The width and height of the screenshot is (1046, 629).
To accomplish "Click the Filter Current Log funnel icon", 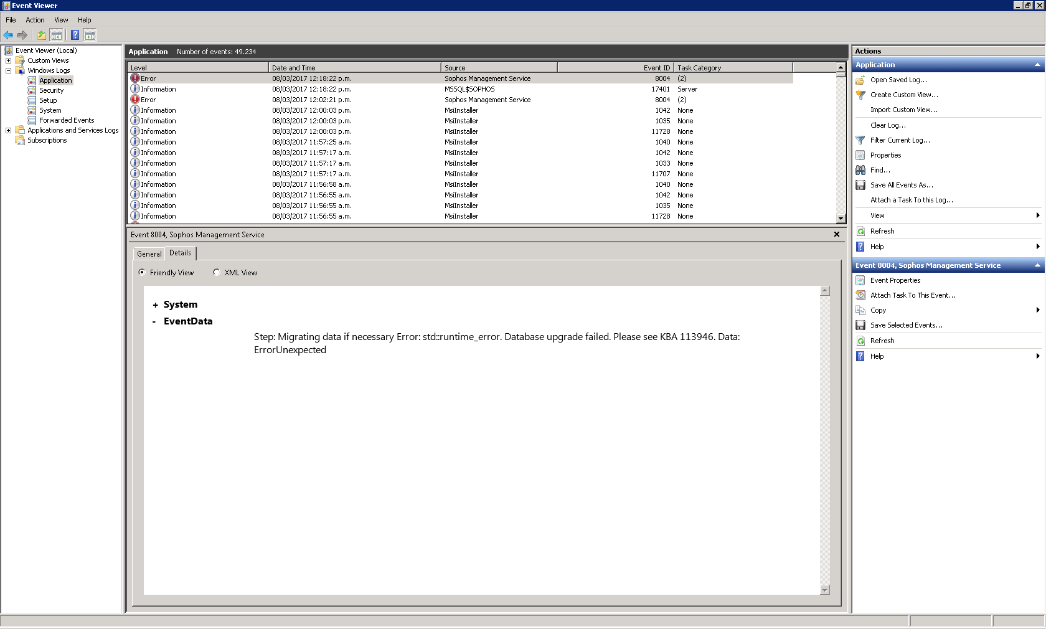I will point(860,140).
